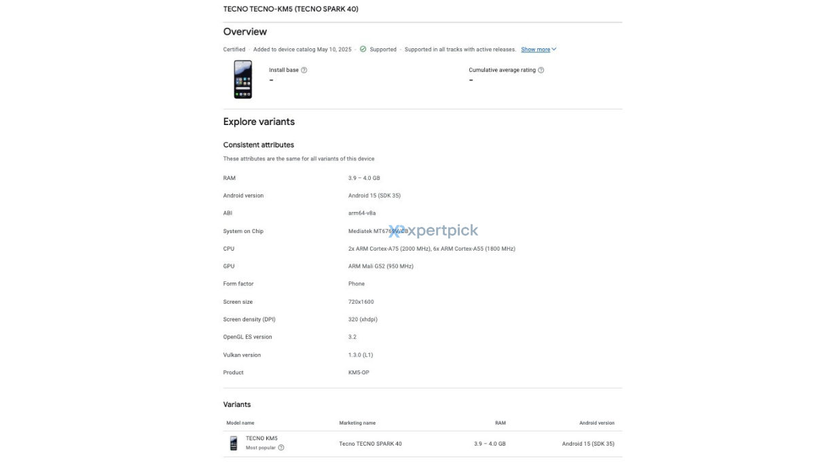The width and height of the screenshot is (815, 462).
Task: Click the RAM column header in Variants
Action: click(x=500, y=423)
